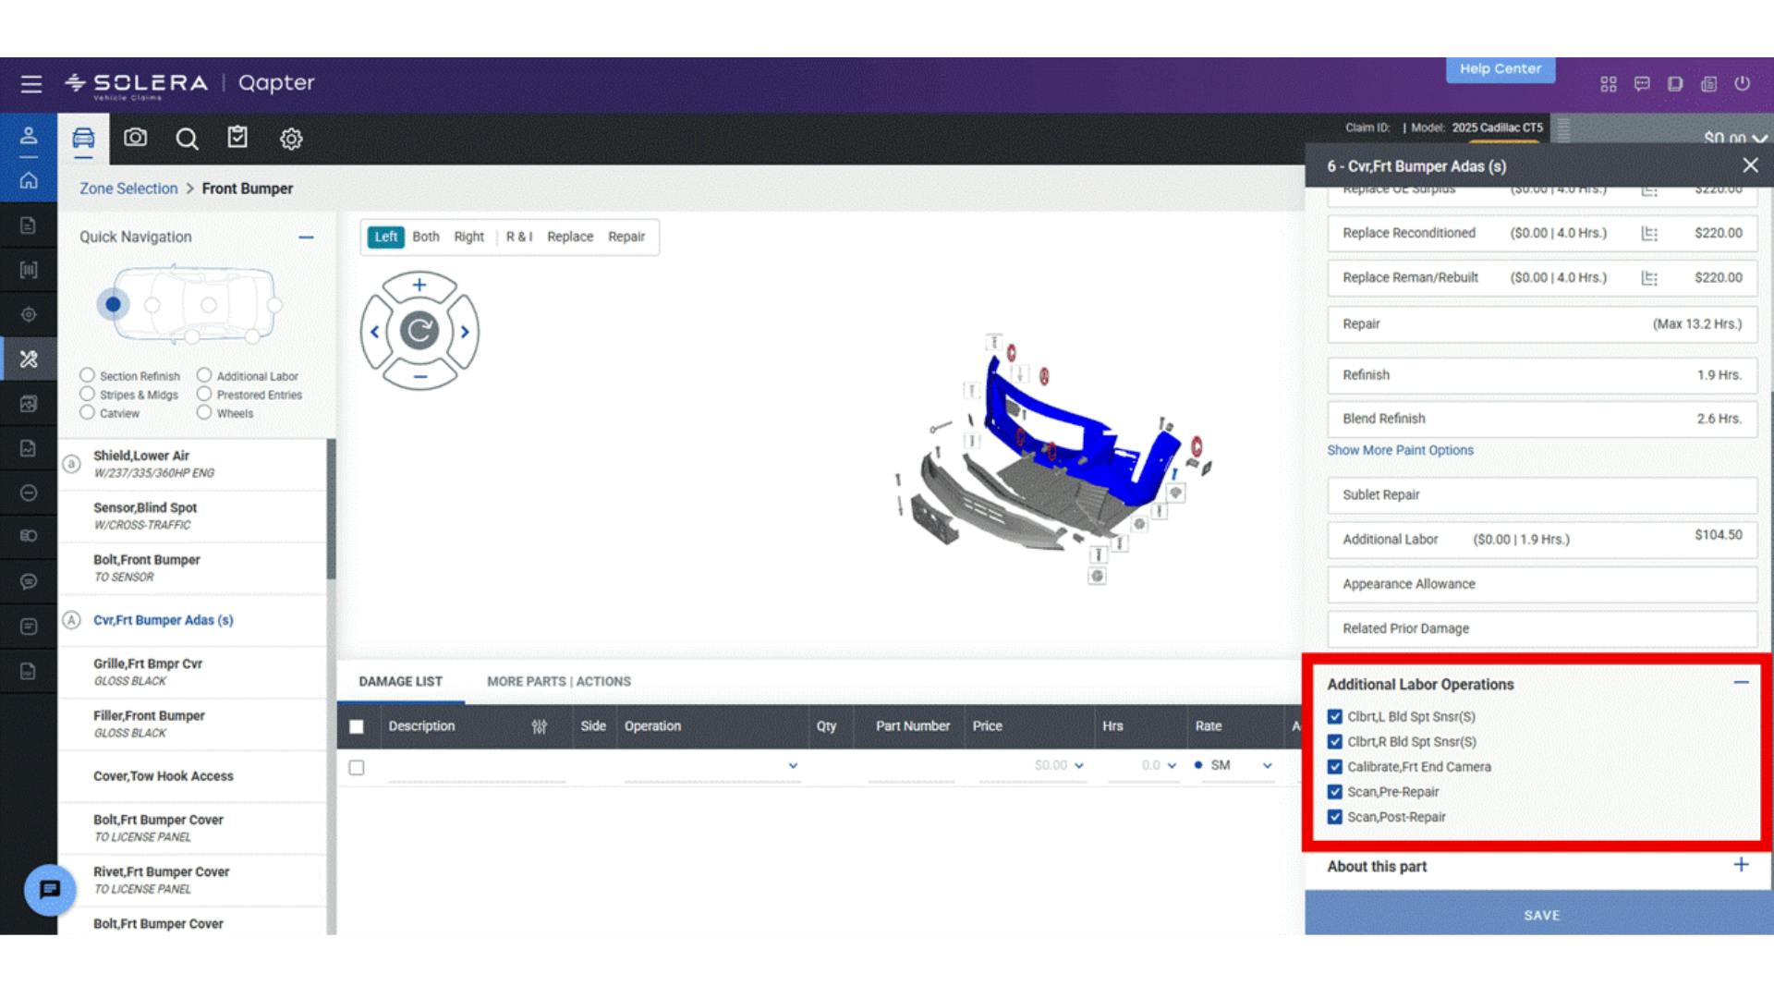Click the search magnifier toolbar icon
This screenshot has height=998, width=1774.
[187, 139]
